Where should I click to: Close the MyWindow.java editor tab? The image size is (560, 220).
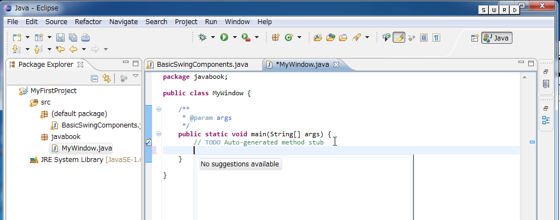point(337,64)
